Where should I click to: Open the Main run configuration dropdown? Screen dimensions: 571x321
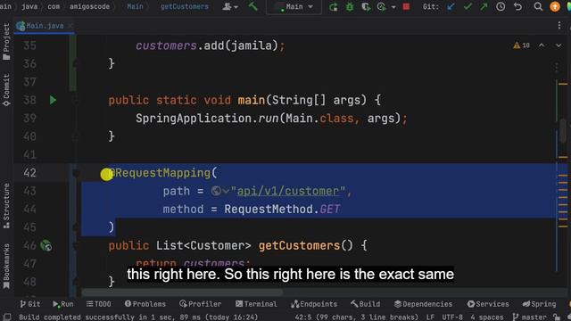pyautogui.click(x=294, y=7)
